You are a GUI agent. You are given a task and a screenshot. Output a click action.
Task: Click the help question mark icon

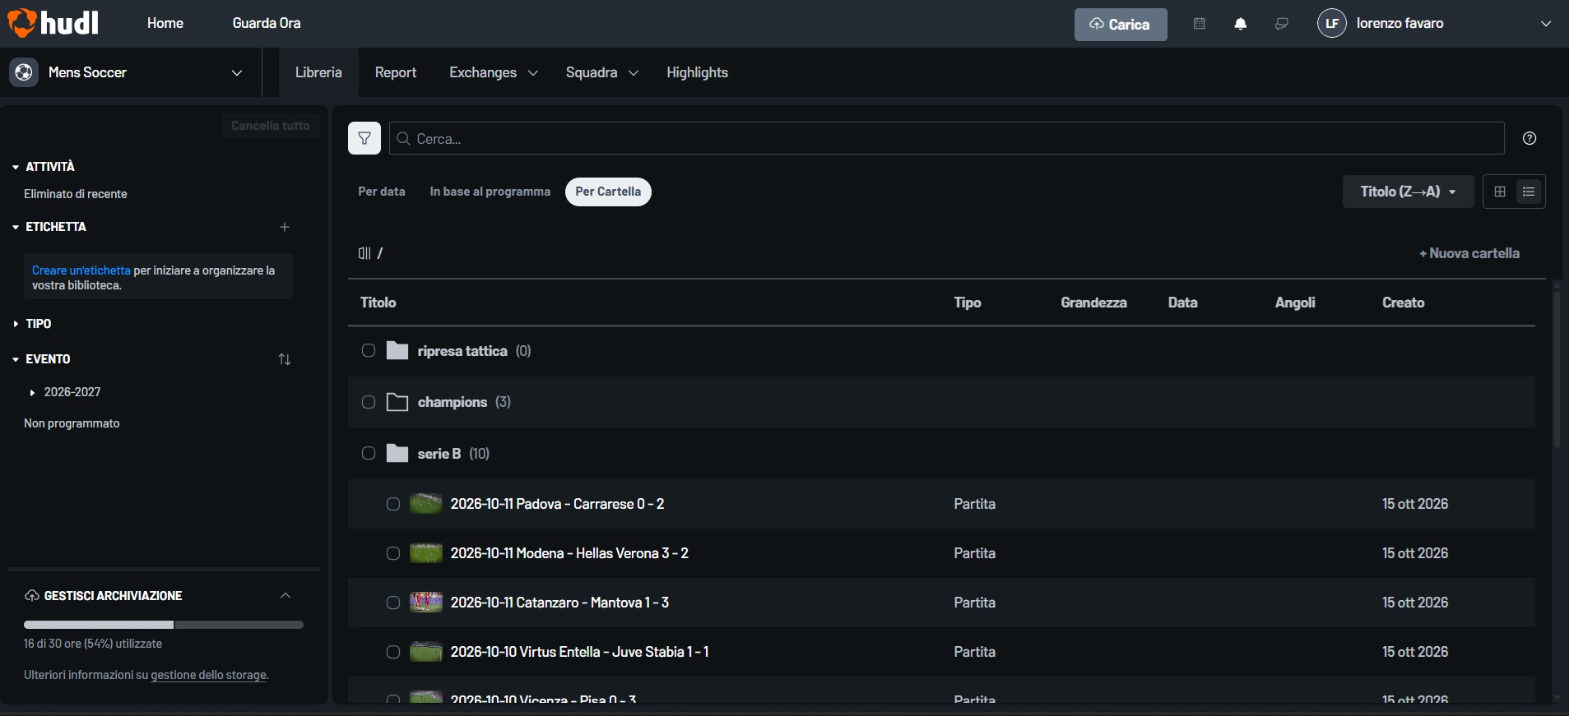click(1530, 138)
